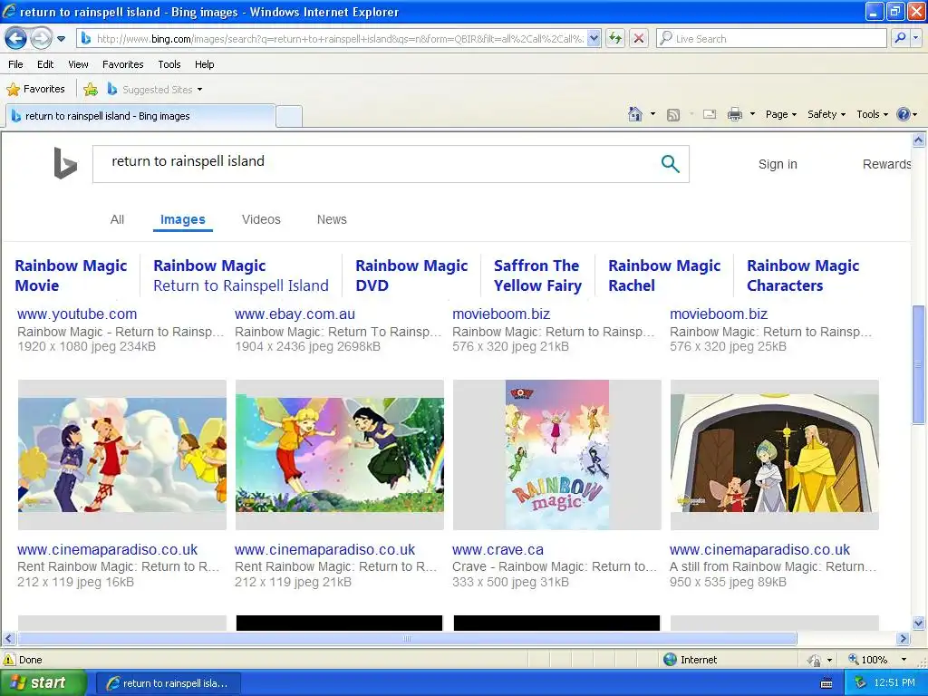
Task: Click the Rewards link
Action: (886, 164)
